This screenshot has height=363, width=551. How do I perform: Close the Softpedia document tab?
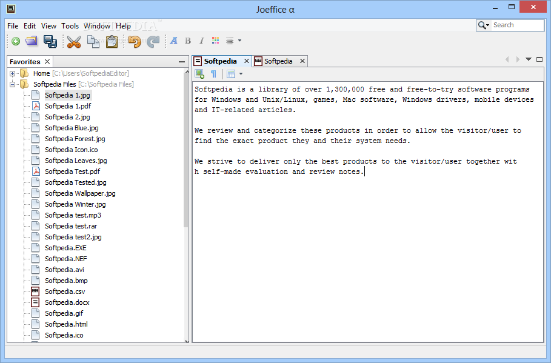click(x=246, y=61)
